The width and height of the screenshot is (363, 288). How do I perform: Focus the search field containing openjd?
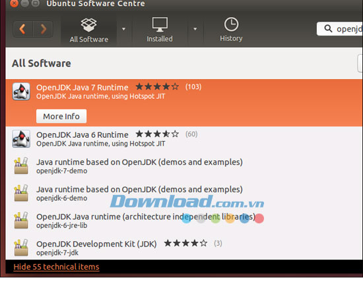click(340, 29)
